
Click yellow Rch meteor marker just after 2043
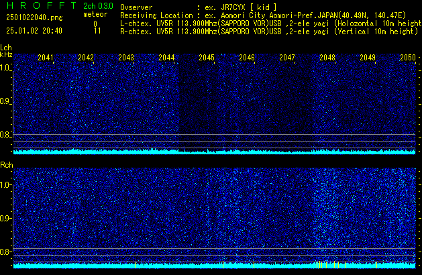135,265
